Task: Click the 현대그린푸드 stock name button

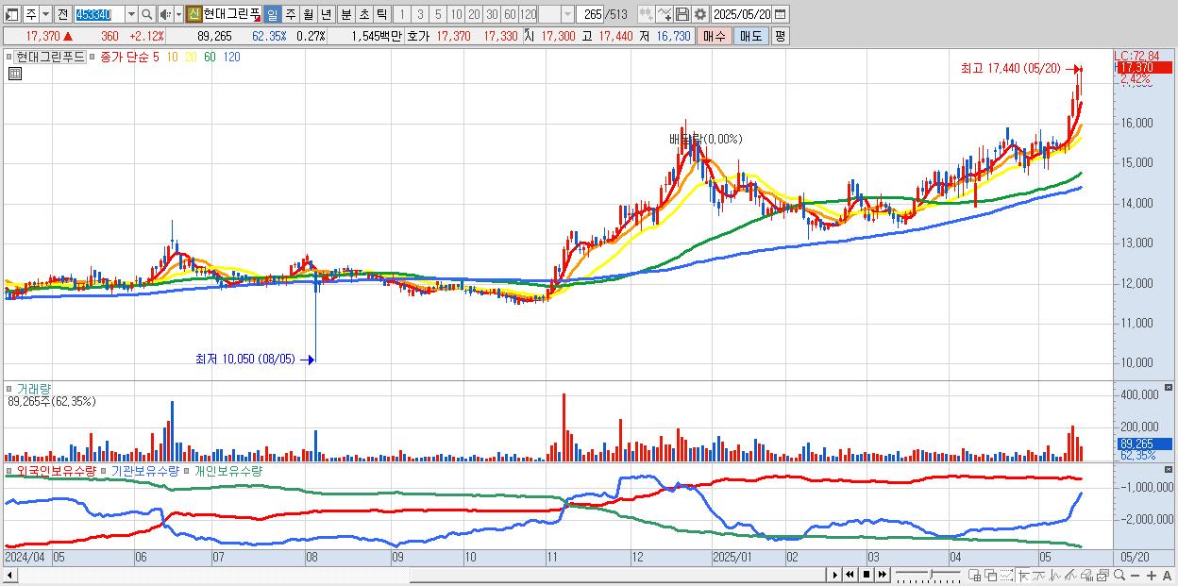Action: coord(232,14)
